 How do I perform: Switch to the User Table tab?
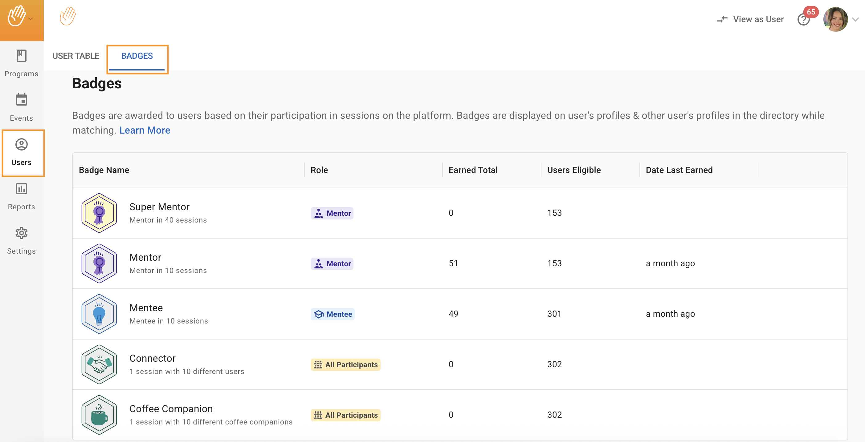(76, 56)
